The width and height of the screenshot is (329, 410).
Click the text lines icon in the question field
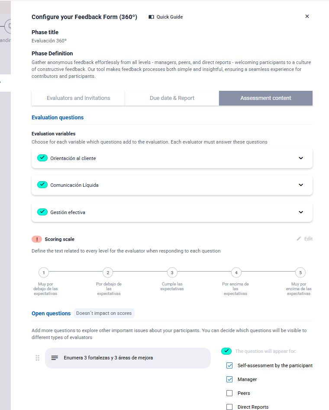[x=55, y=358]
